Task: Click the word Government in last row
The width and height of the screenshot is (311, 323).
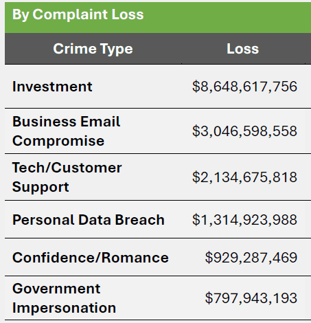Action: coord(56,289)
